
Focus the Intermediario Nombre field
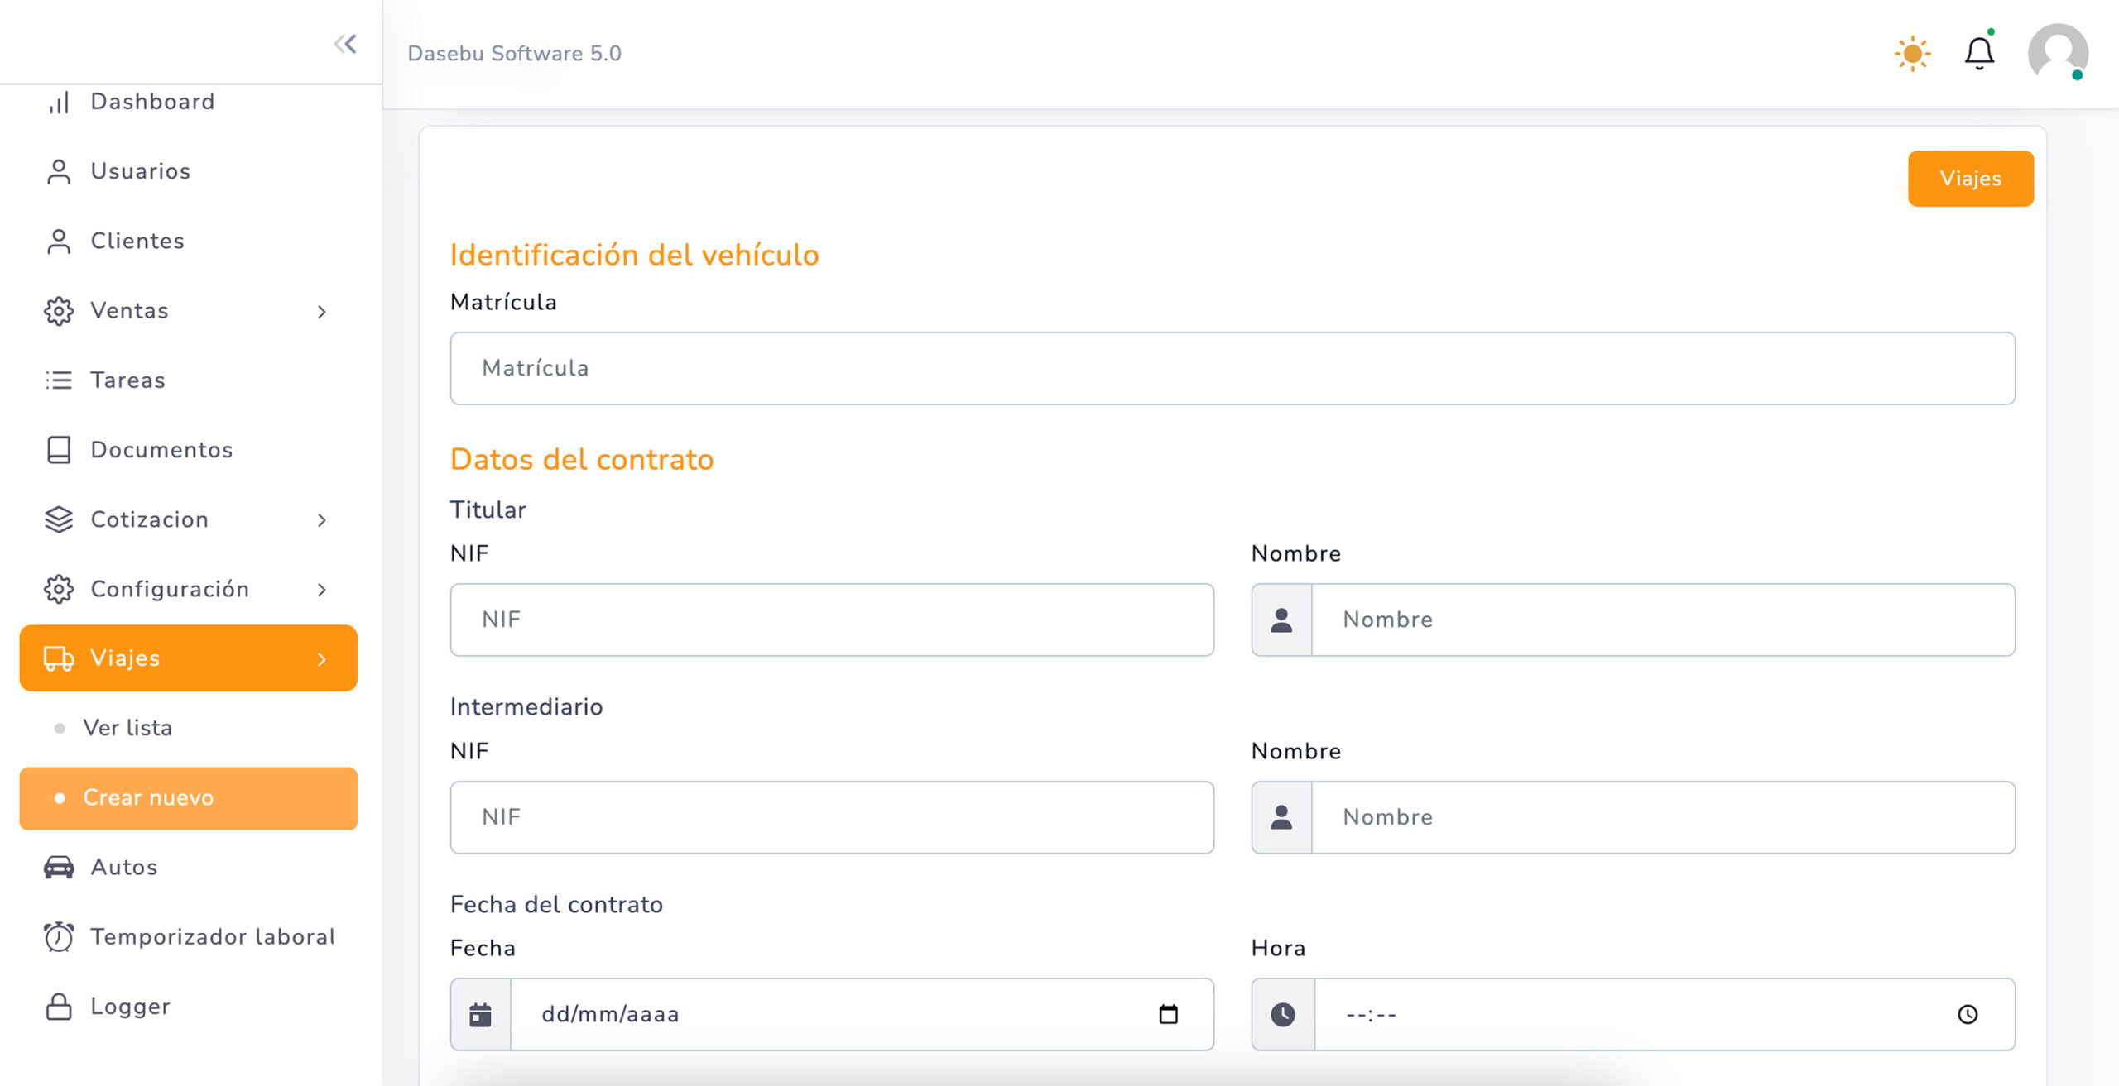coord(1663,817)
